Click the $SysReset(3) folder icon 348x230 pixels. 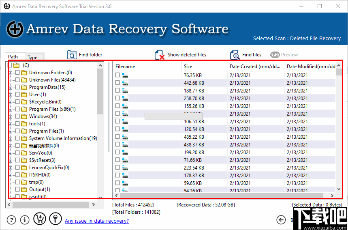point(24,160)
